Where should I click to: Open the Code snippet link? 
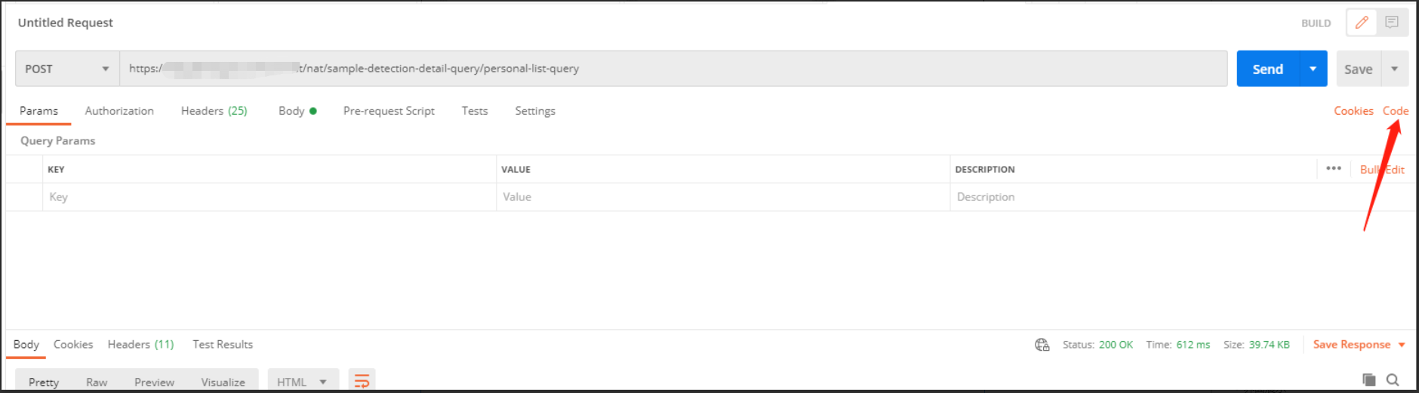coord(1395,111)
